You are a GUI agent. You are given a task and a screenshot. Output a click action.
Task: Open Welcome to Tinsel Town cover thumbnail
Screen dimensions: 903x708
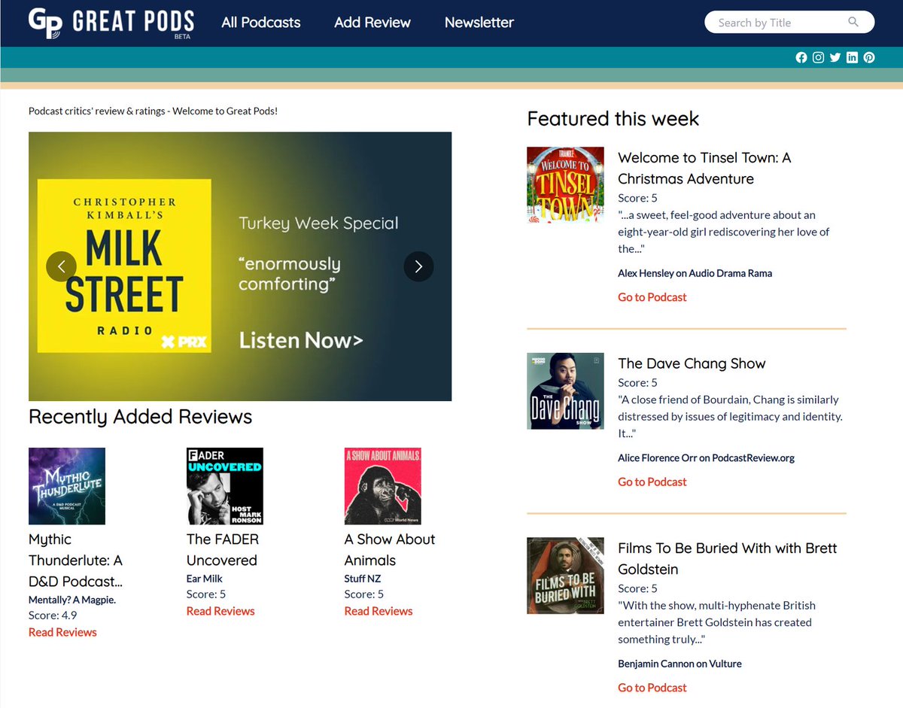point(566,185)
